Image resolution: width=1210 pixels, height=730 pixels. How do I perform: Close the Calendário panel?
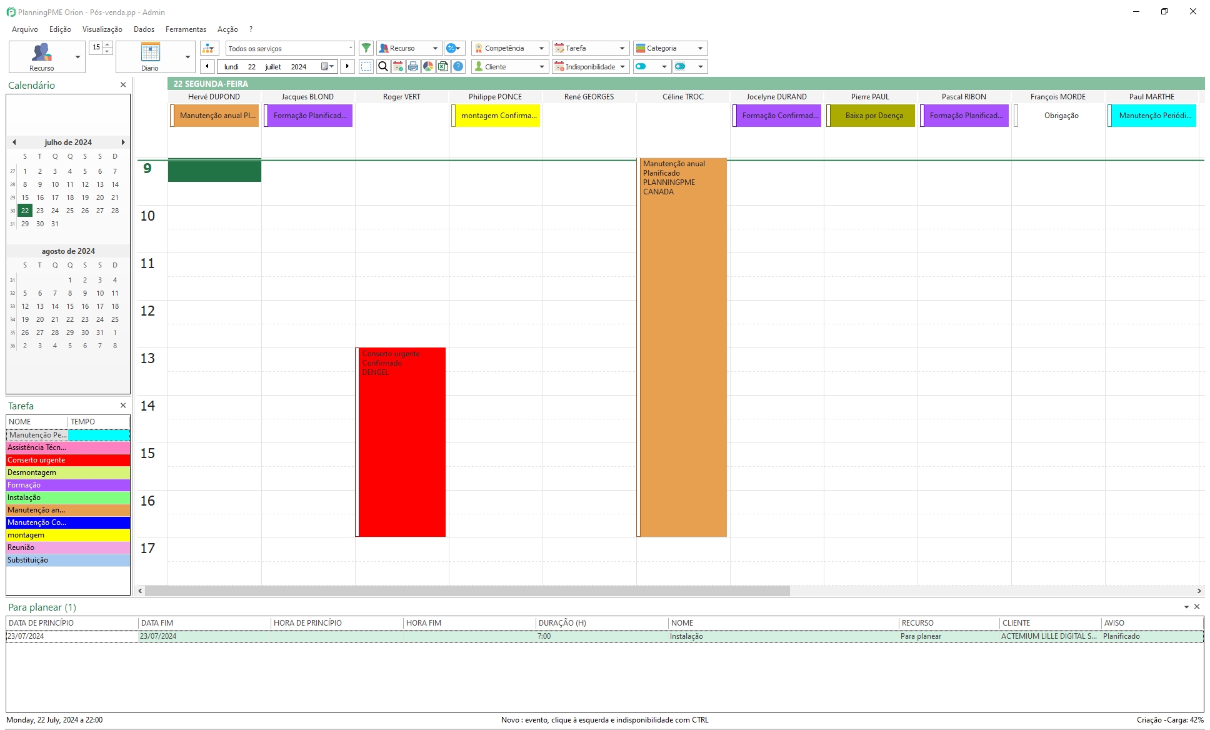pos(123,85)
